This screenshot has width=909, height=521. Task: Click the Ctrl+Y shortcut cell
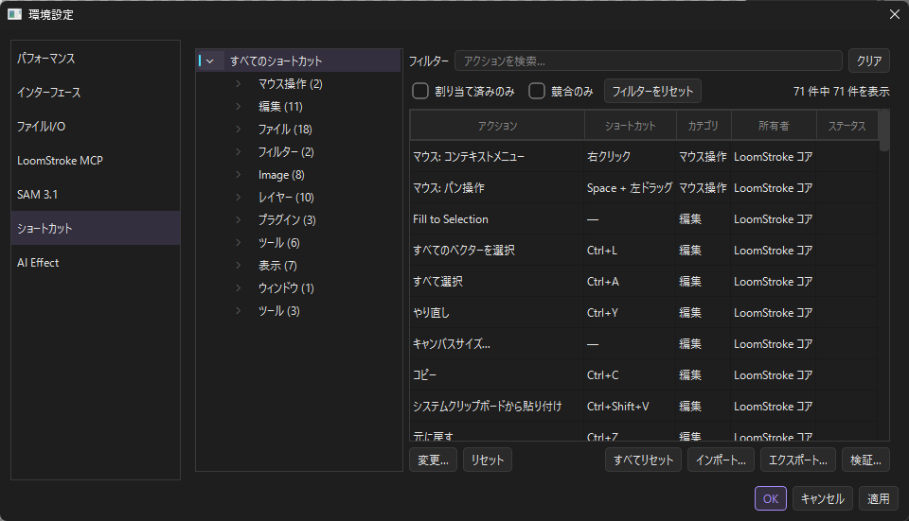pyautogui.click(x=631, y=313)
